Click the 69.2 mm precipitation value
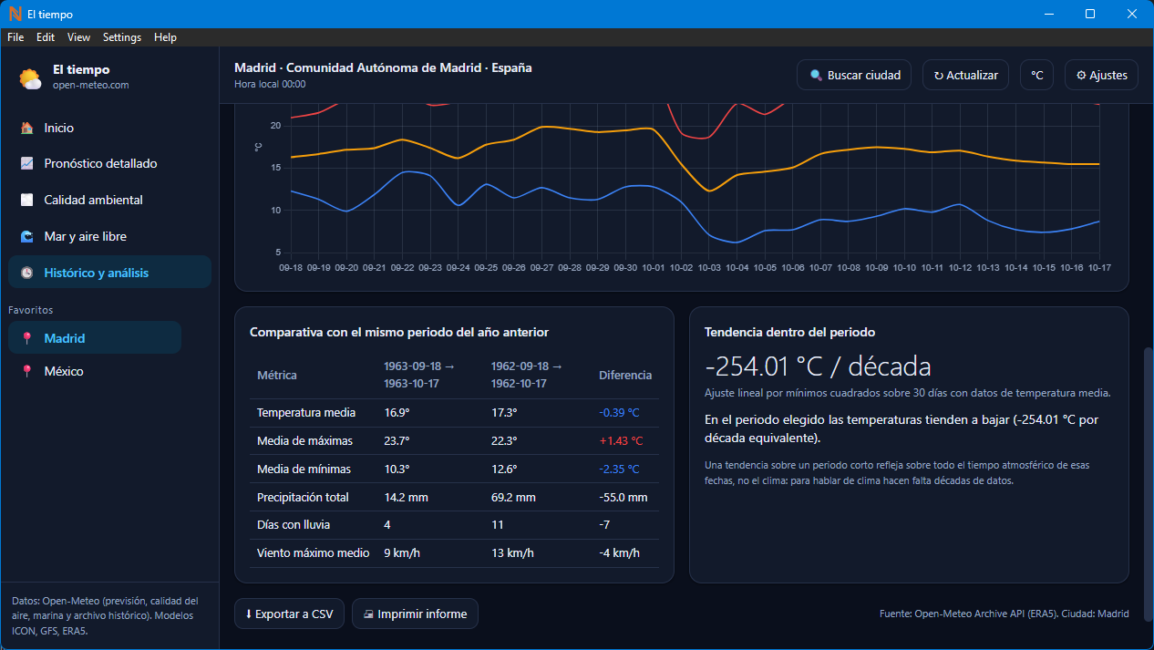1154x650 pixels. 513,498
